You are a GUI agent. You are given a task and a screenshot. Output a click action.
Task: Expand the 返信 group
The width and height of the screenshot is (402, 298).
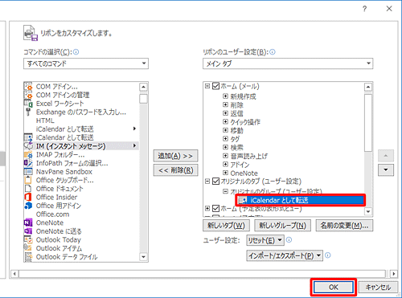coord(225,113)
